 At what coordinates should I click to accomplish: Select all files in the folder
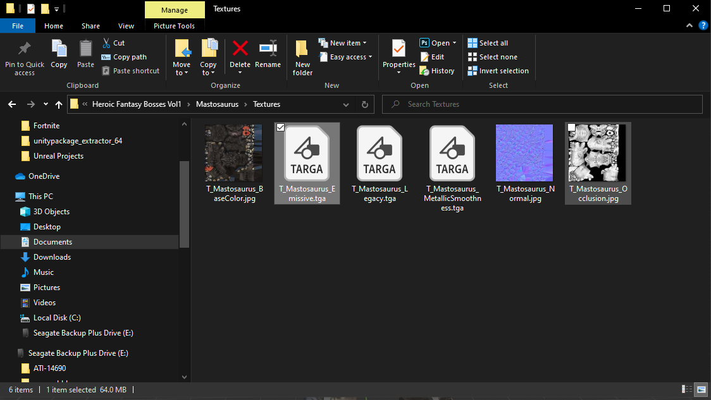(x=494, y=42)
